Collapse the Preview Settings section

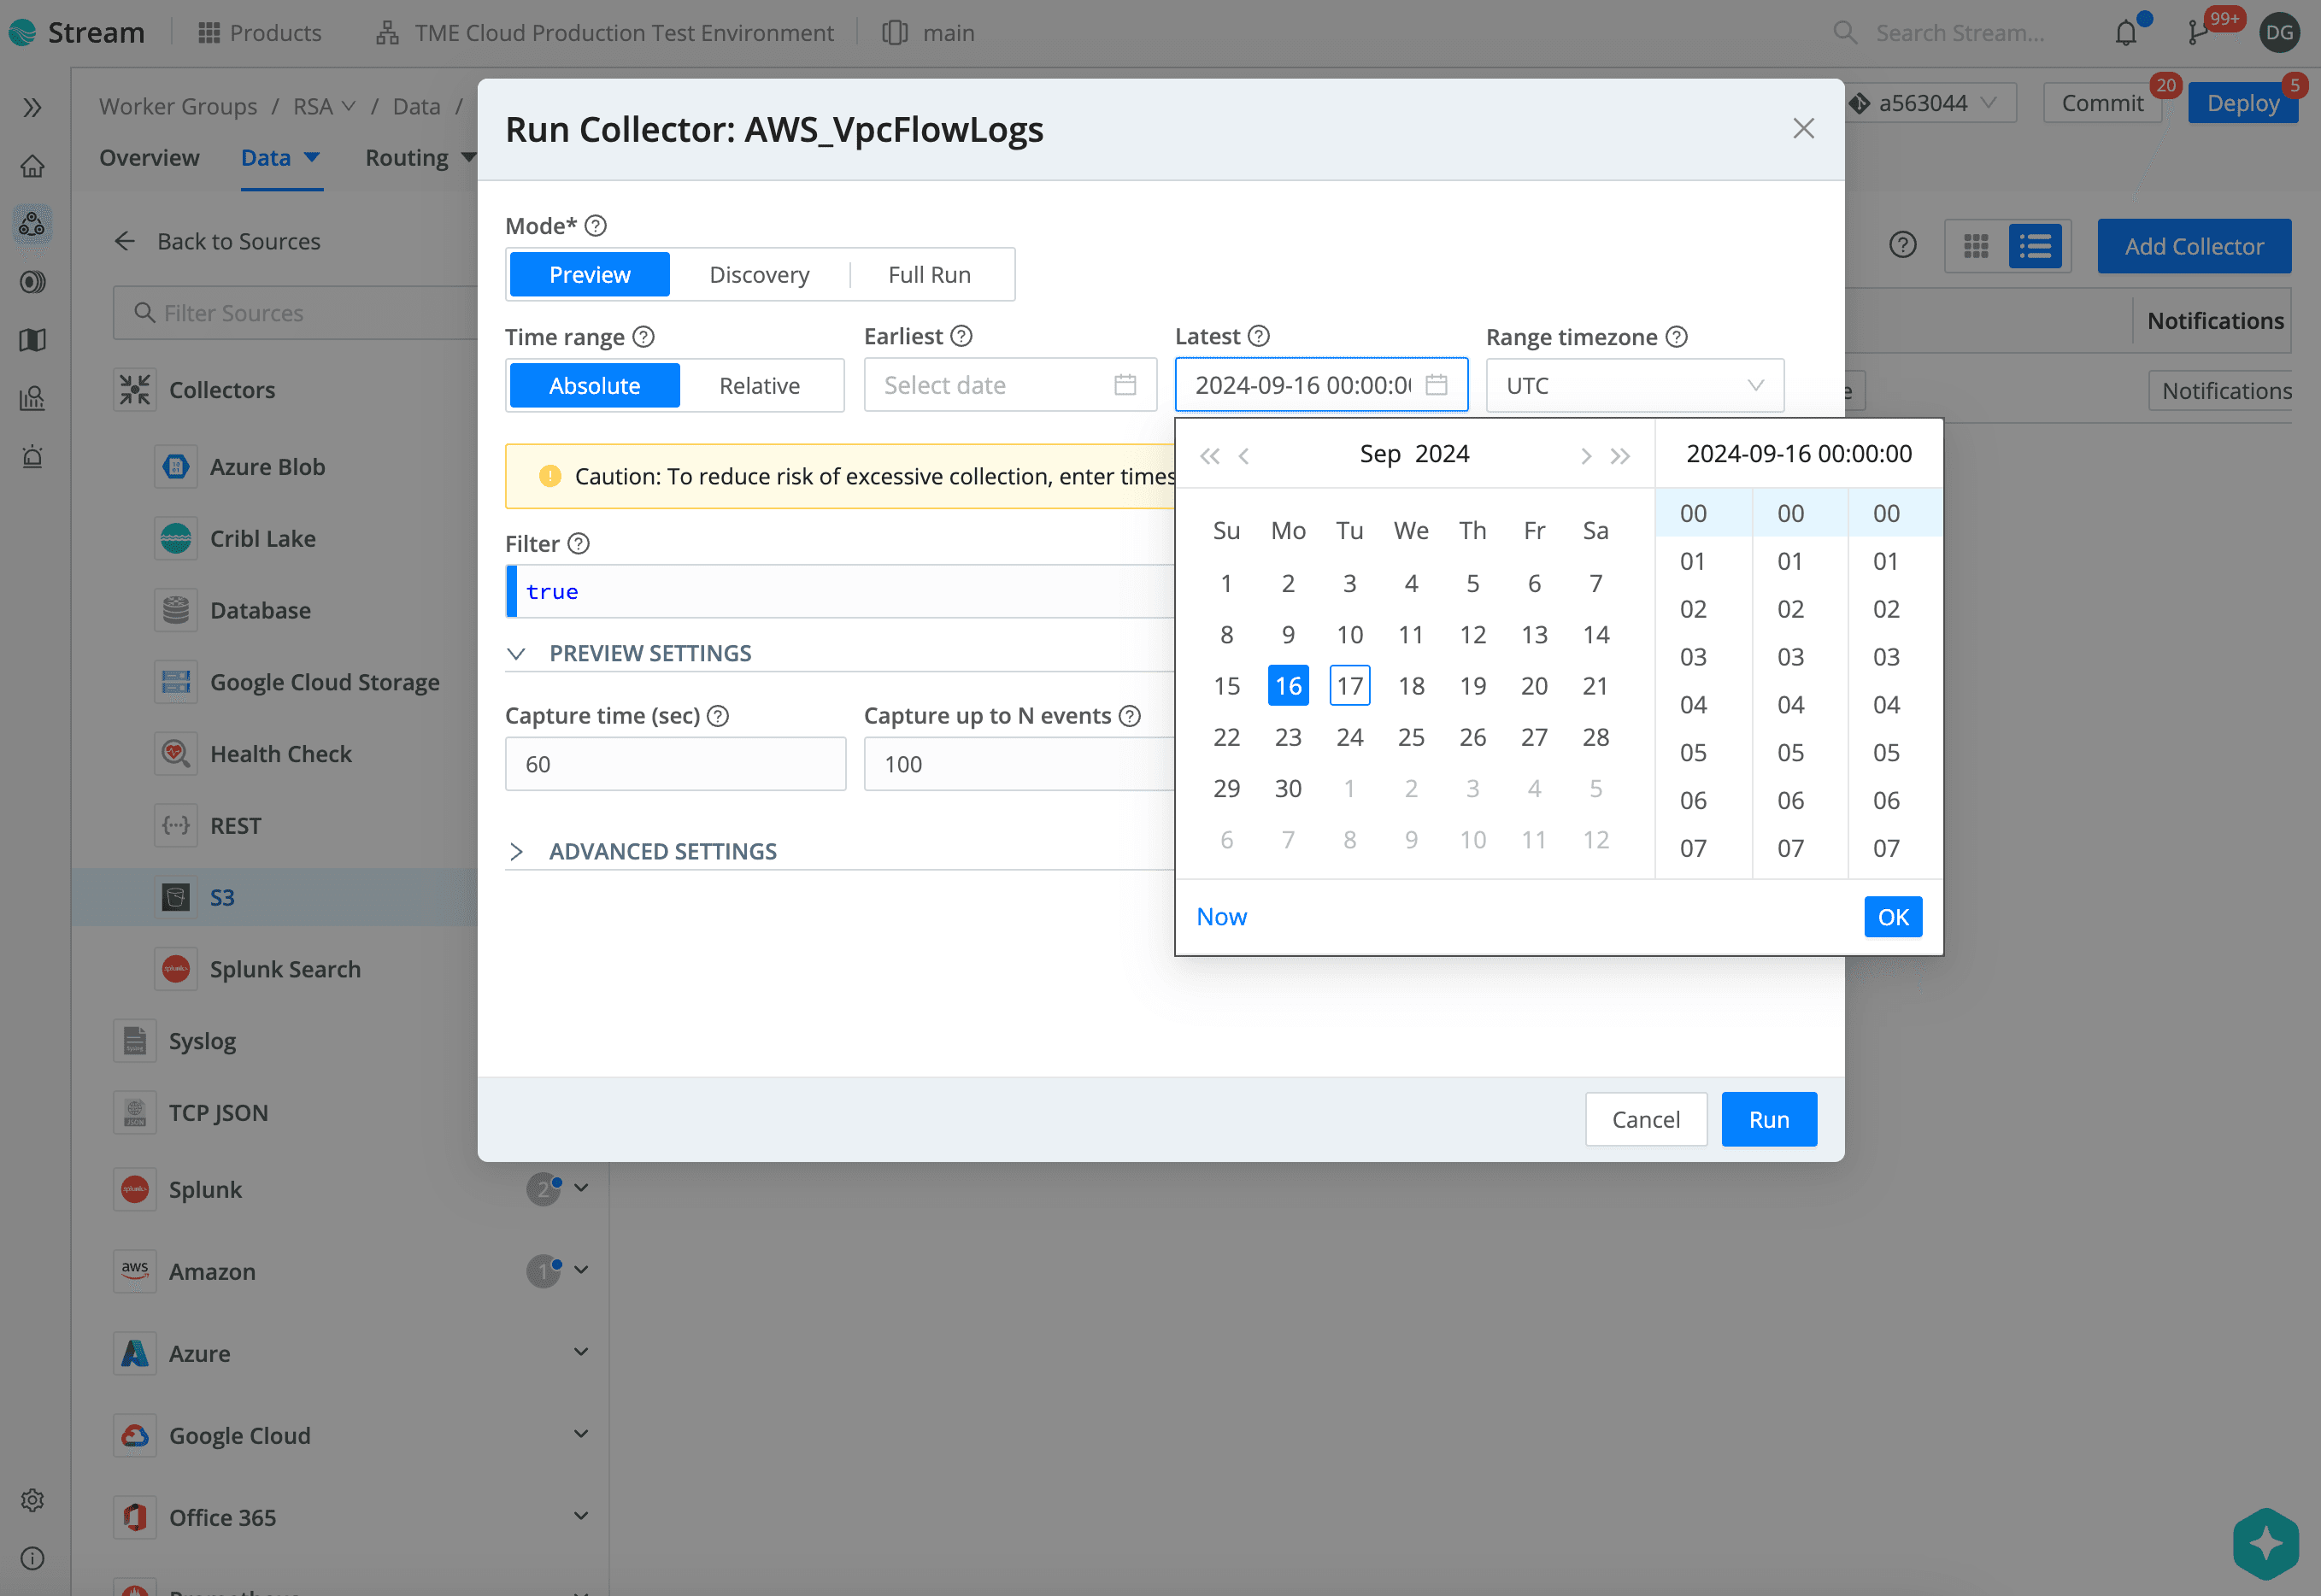650,653
